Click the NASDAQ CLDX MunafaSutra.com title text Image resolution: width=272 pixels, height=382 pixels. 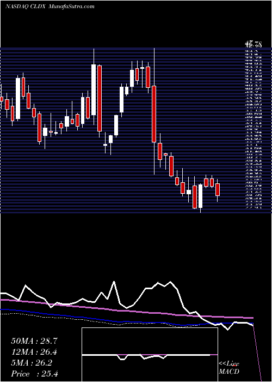50,7
